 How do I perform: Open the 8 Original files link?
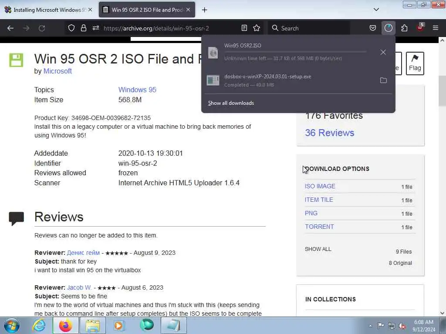pos(400,263)
